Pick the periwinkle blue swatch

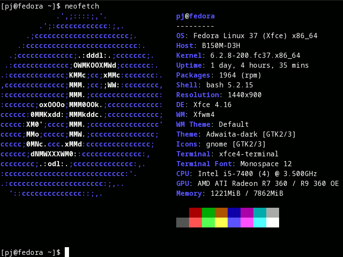click(x=234, y=222)
